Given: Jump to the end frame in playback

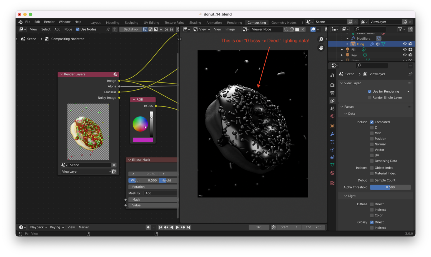Looking at the screenshot, I should click(x=189, y=227).
